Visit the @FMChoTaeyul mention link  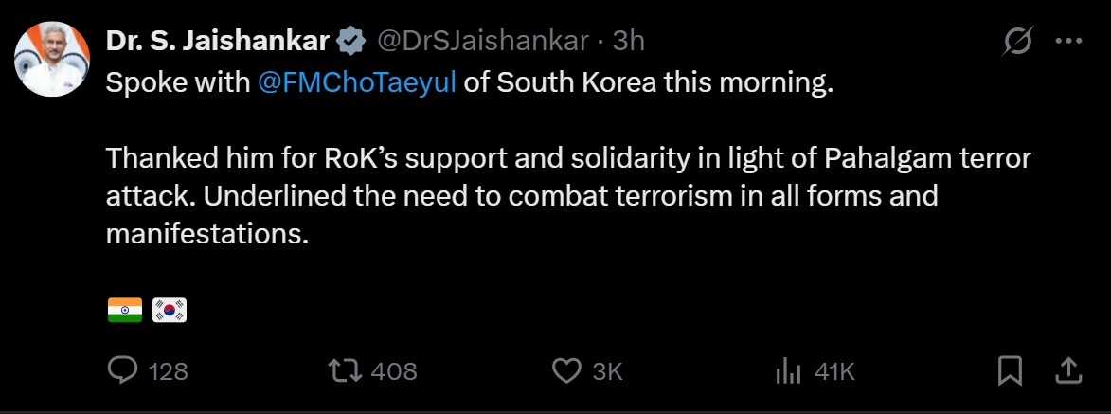point(357,82)
